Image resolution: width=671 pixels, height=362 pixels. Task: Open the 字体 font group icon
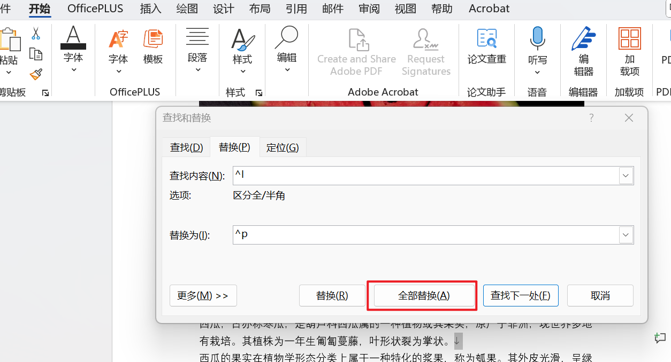73,37
